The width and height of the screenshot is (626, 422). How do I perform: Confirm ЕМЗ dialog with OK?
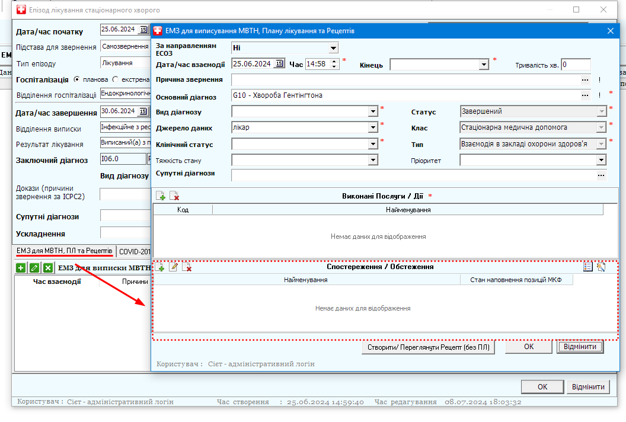pos(529,347)
